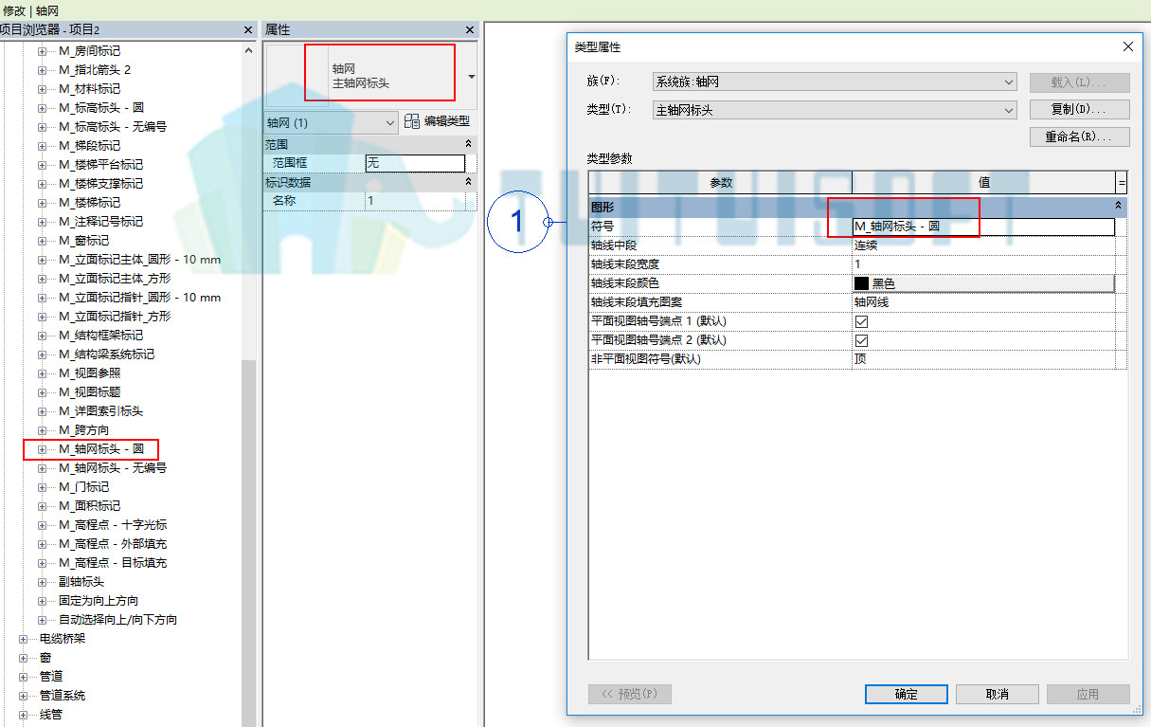Cancel the dialog with 取消
Image resolution: width=1151 pixels, height=727 pixels.
(x=998, y=695)
